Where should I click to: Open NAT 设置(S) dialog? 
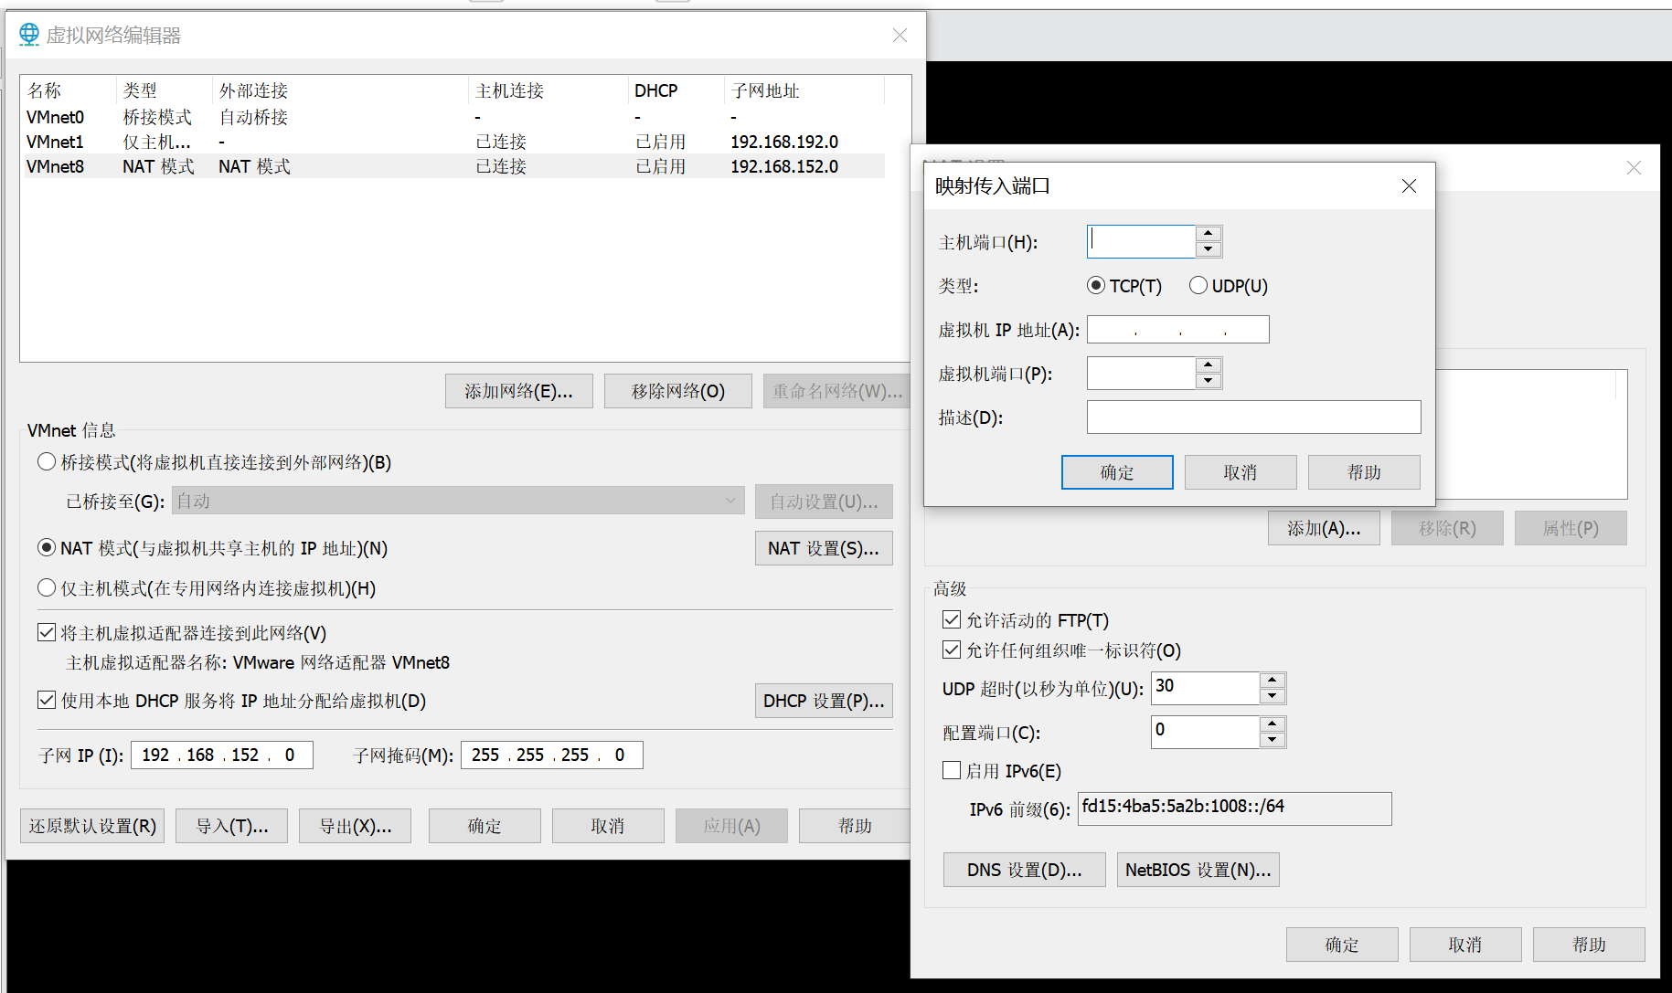click(823, 547)
